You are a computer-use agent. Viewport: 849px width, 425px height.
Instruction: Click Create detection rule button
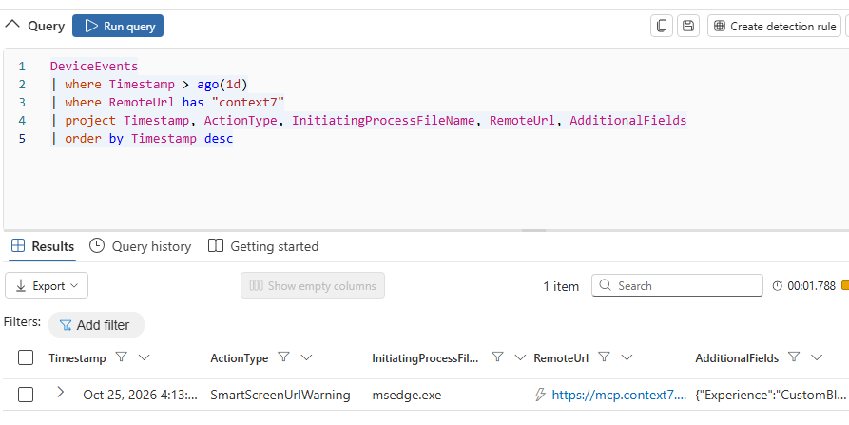[x=774, y=26]
